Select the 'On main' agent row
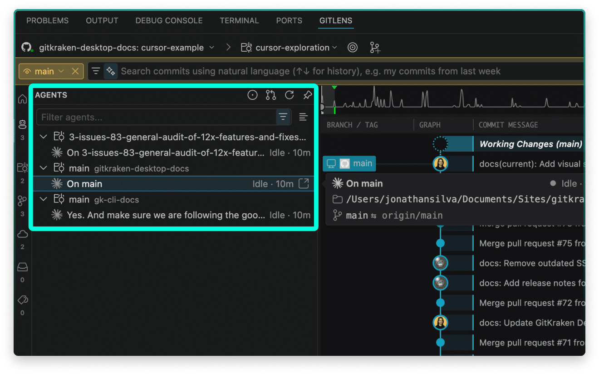 coord(174,184)
